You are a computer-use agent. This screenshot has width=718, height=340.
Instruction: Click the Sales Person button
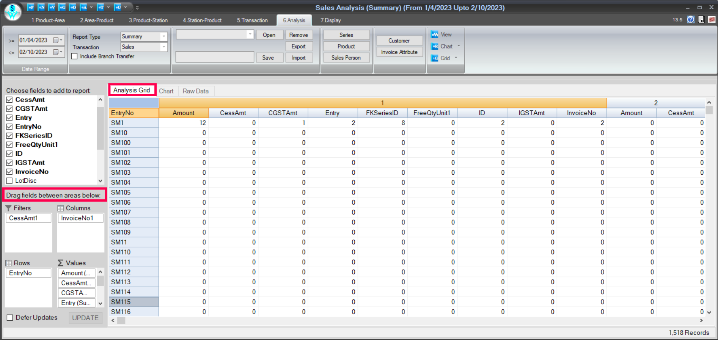pyautogui.click(x=346, y=58)
